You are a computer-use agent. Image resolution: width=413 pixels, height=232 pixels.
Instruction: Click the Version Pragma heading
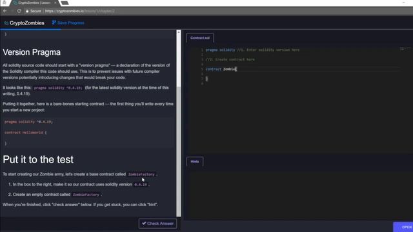pyautogui.click(x=32, y=52)
